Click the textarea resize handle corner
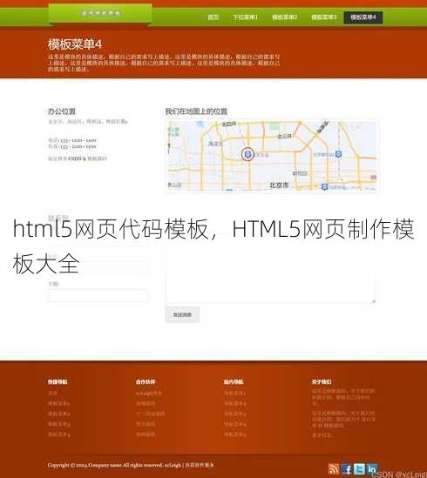 pyautogui.click(x=374, y=301)
